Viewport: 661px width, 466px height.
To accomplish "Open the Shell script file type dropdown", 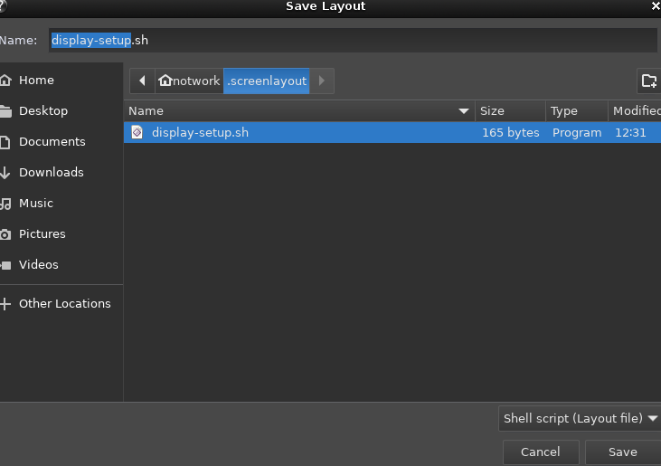I will (x=579, y=418).
